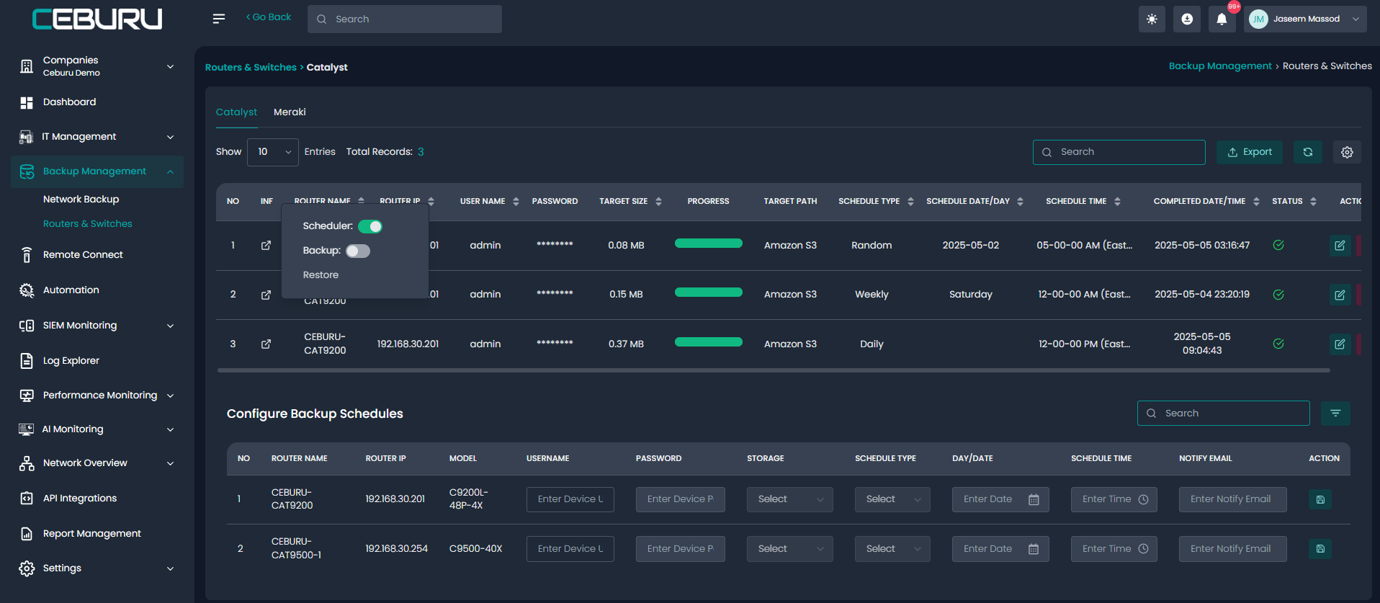Sort by Schedule Time column arrows

(1117, 202)
